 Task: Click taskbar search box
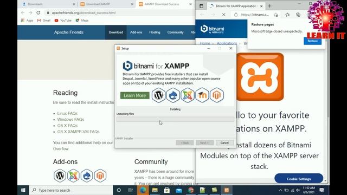point(71,190)
